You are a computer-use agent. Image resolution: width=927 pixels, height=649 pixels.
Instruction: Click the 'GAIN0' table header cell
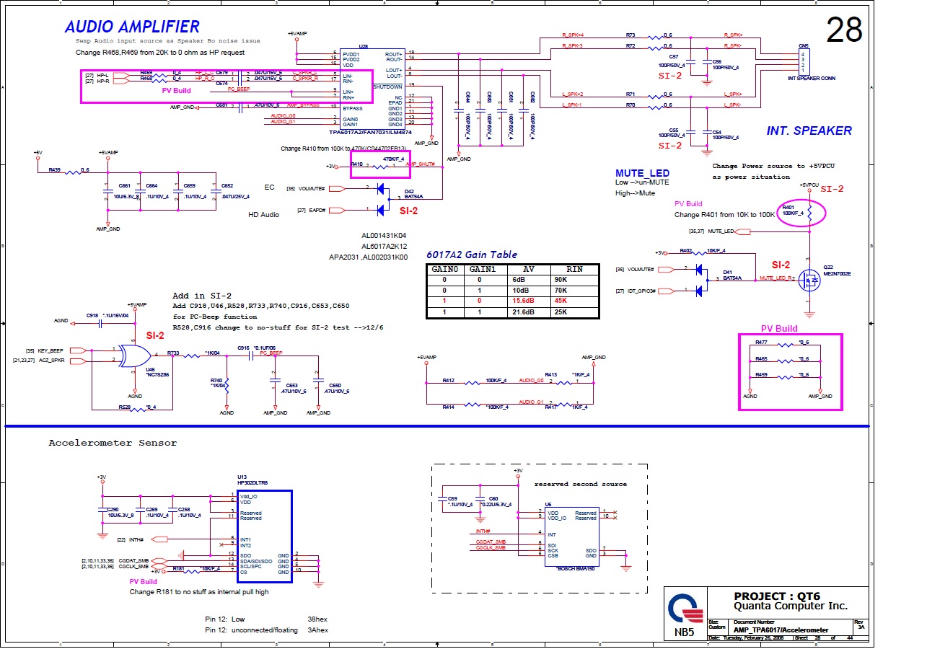(445, 269)
